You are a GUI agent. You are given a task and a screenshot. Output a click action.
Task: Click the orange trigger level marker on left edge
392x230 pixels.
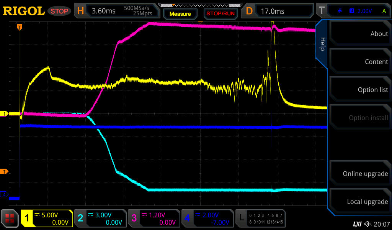[x=5, y=171]
